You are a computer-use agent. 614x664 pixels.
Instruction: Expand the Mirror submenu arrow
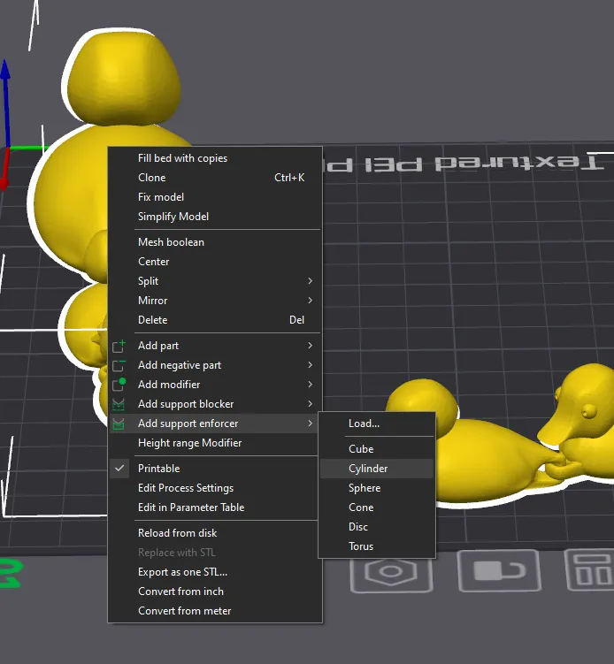tap(311, 301)
